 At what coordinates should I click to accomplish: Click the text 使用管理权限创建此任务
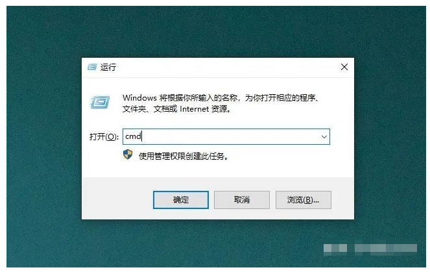point(184,156)
